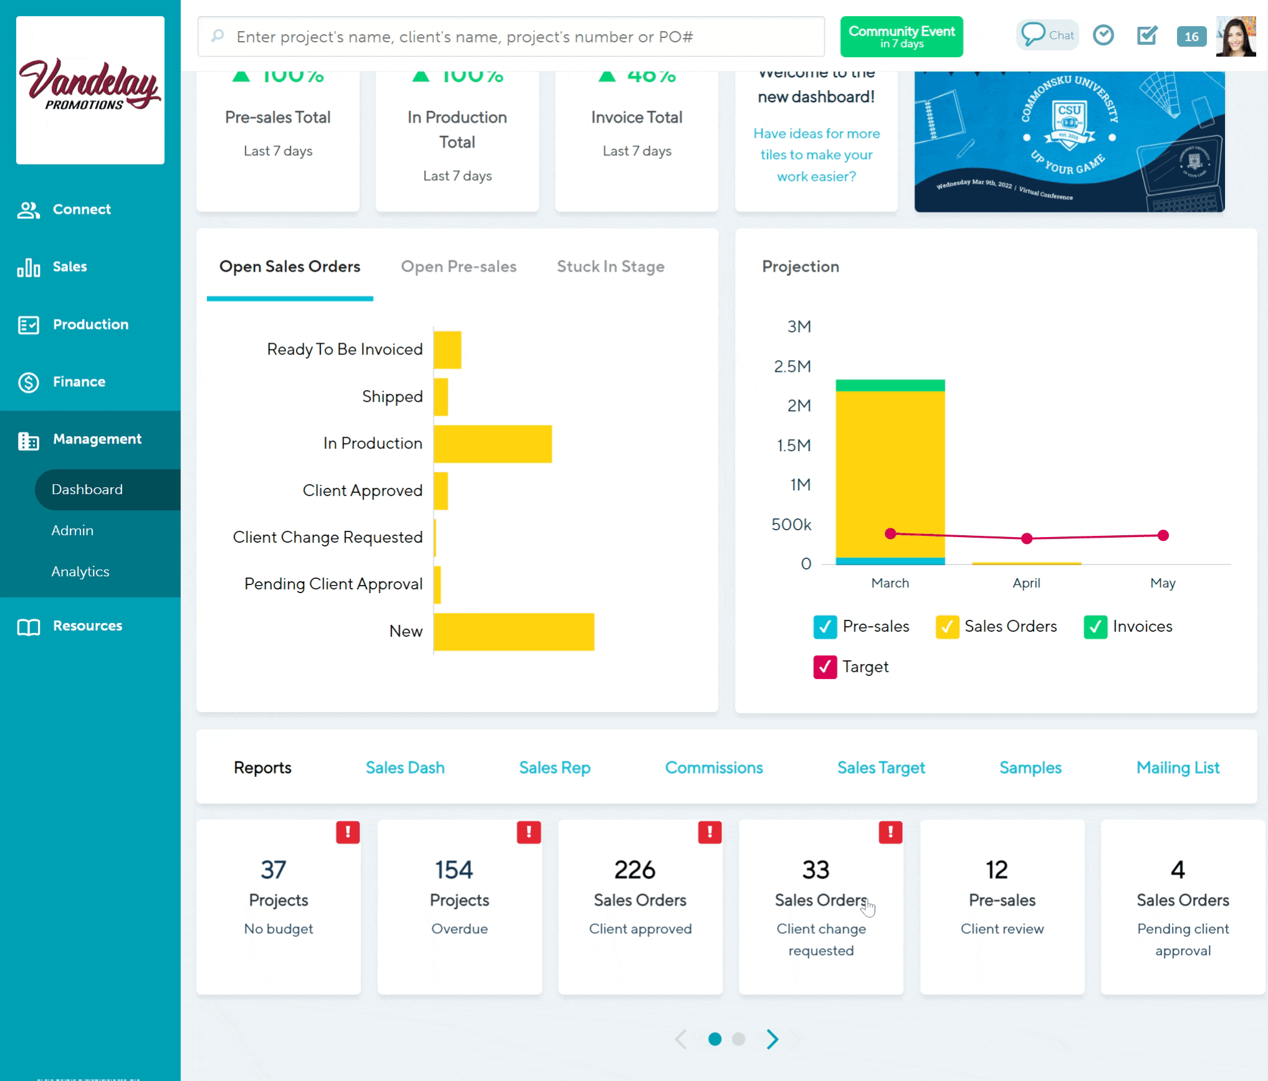Viewport: 1268px width, 1081px height.
Task: Open the Commissions report link
Action: pos(714,768)
